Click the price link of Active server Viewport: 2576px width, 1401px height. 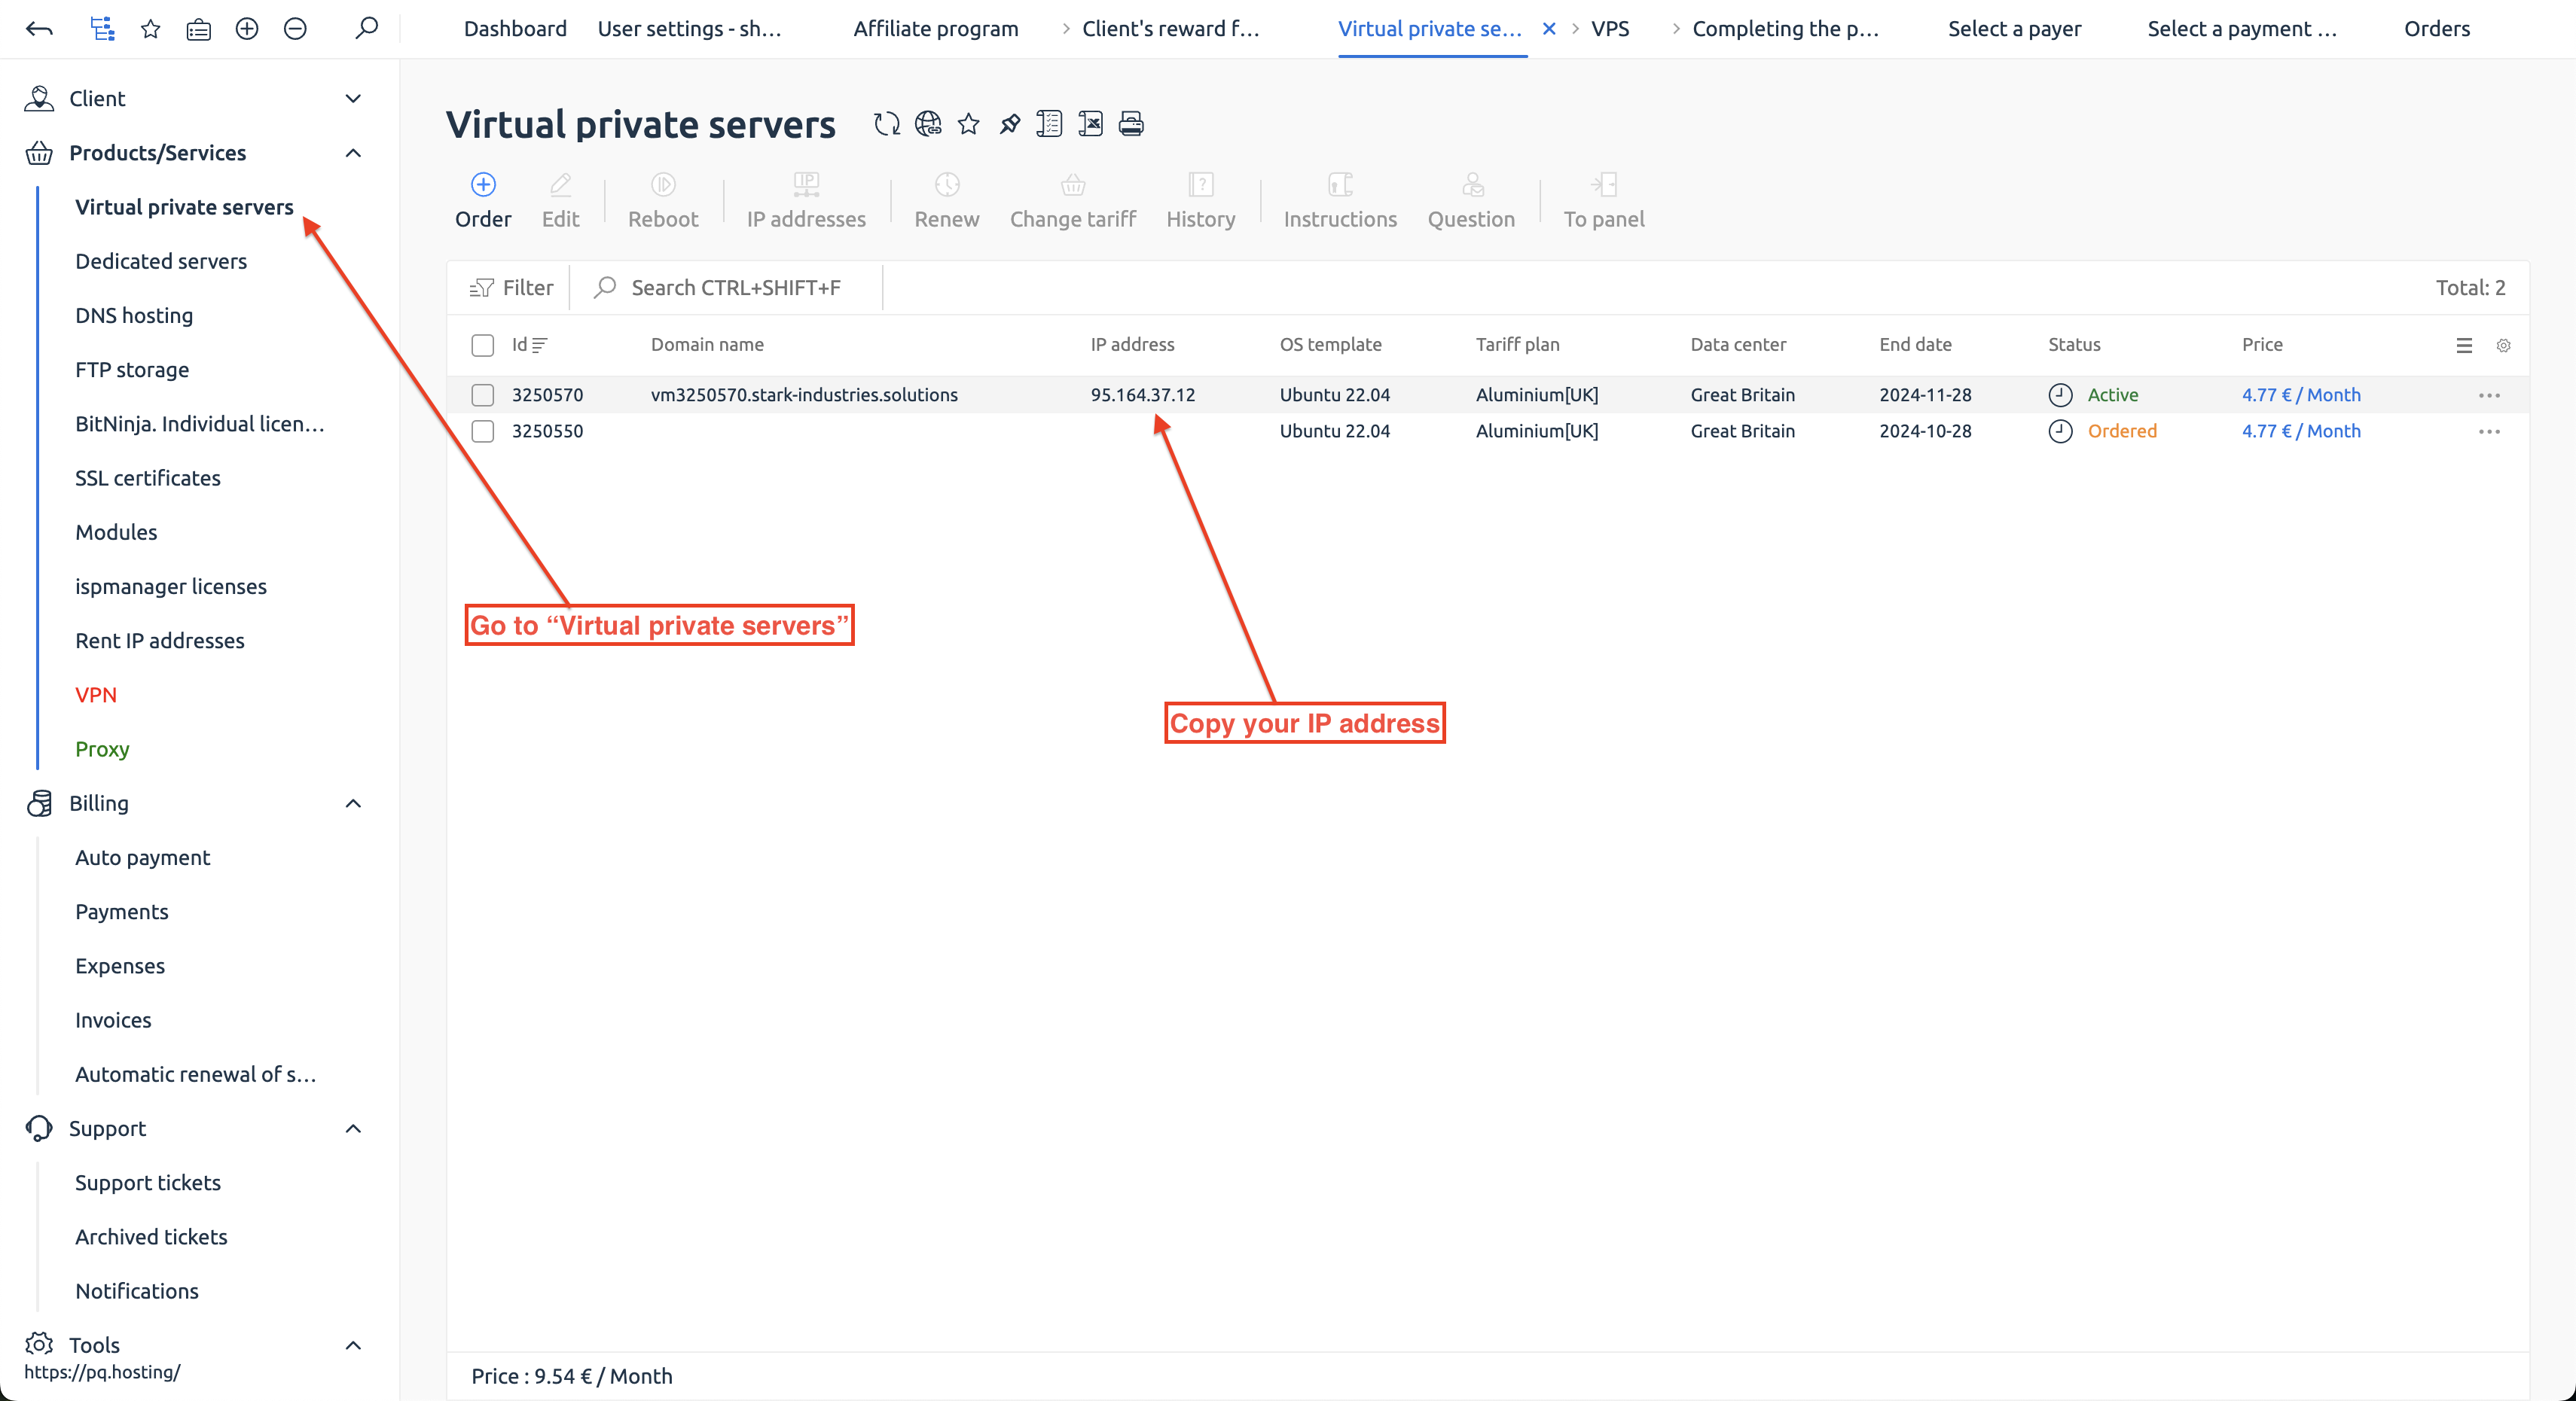[x=2301, y=394]
